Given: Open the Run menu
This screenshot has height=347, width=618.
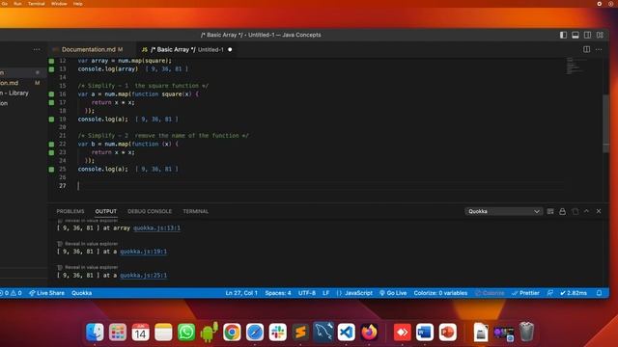Looking at the screenshot, I should (17, 4).
